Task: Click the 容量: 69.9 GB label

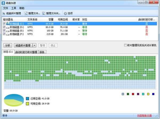Action: [10, 111]
